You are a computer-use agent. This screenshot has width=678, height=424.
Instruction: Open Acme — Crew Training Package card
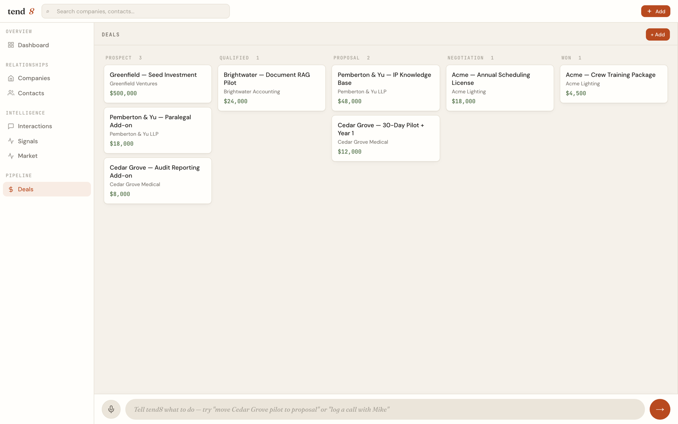[x=614, y=84]
